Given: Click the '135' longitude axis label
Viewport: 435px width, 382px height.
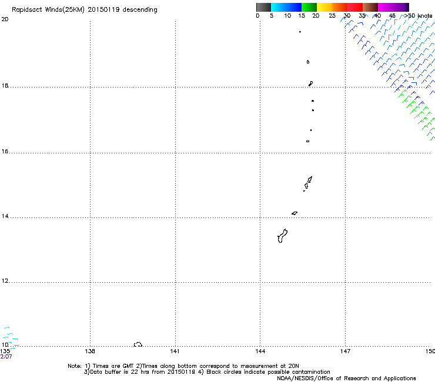Looking at the screenshot, I should click(x=5, y=351).
